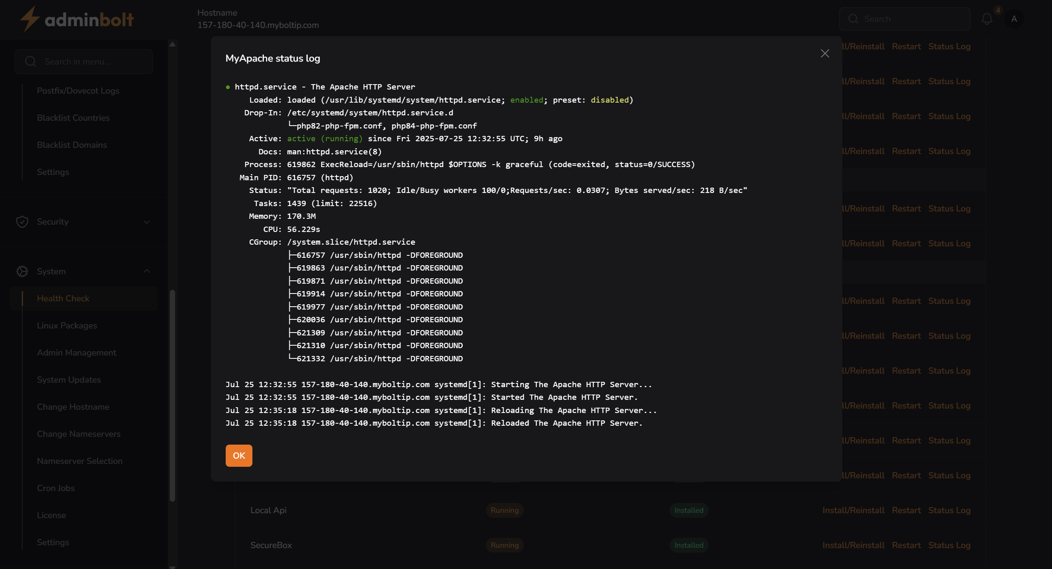Screen dimensions: 1052x569
Task: Click the System gear icon
Action: tap(22, 271)
